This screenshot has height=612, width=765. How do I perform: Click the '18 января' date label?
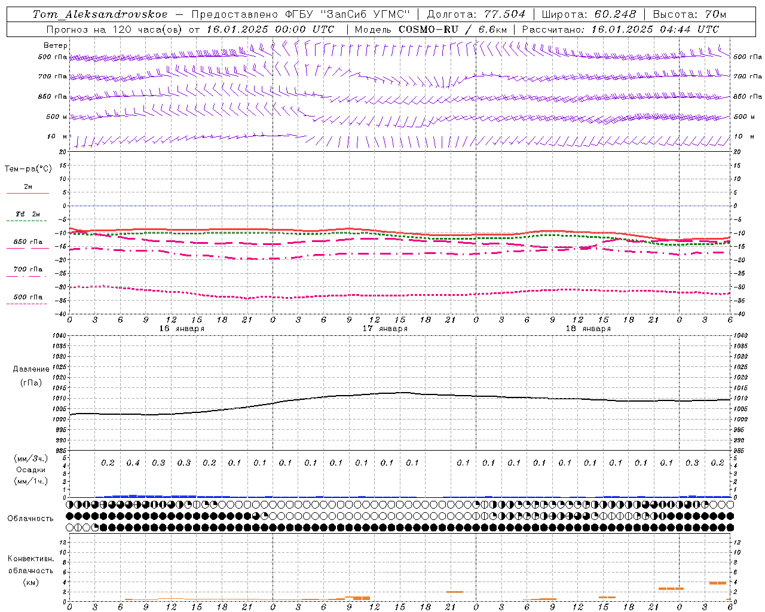click(588, 329)
